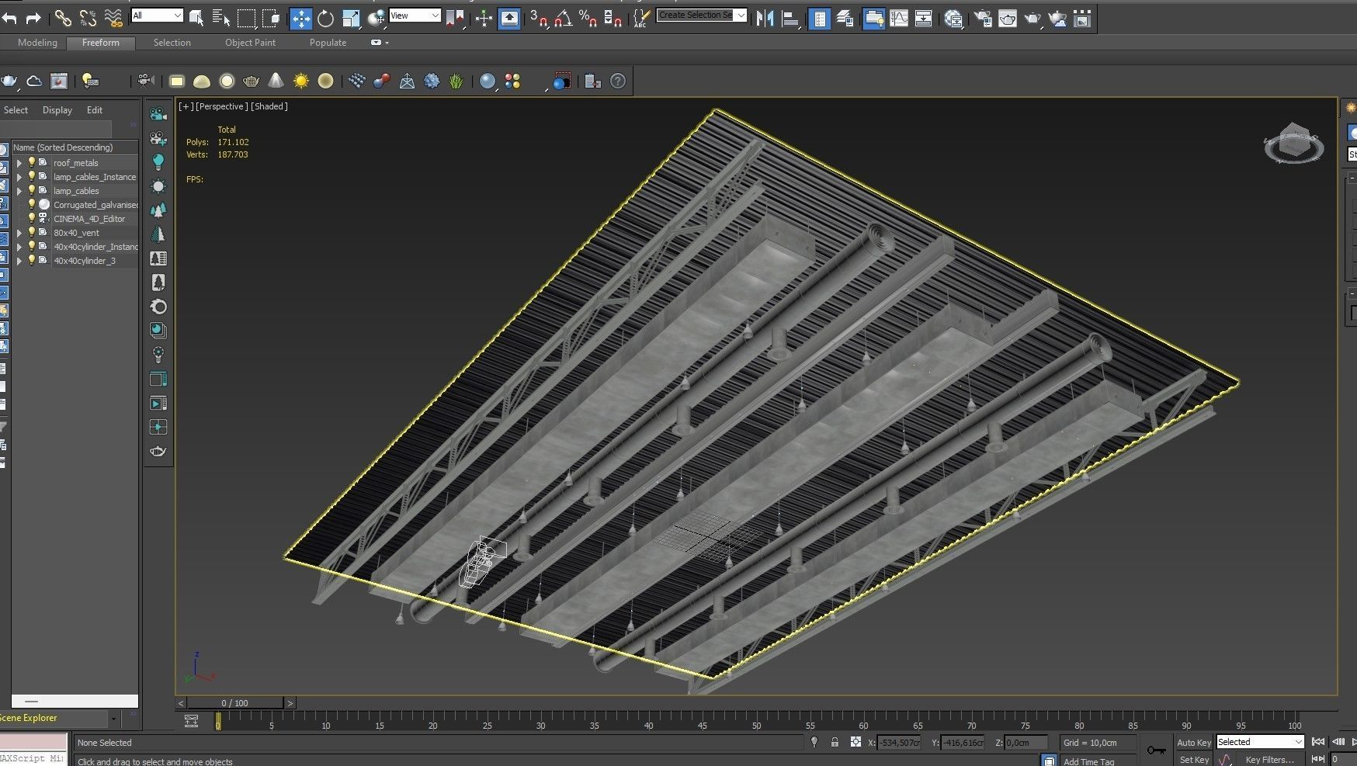Activate the Select and Scale tool

tap(351, 18)
